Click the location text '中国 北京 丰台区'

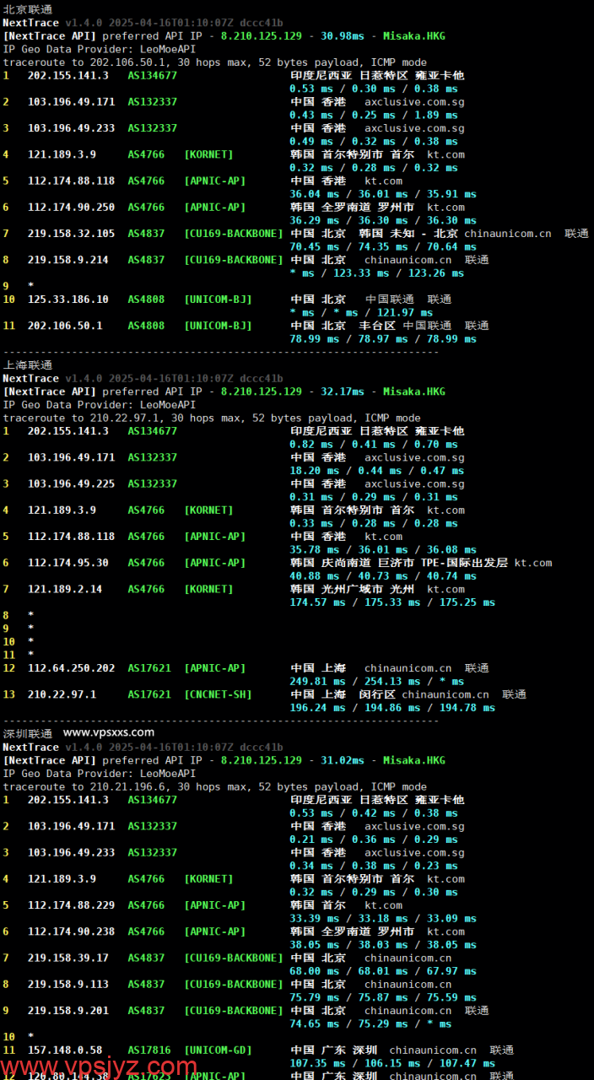343,326
